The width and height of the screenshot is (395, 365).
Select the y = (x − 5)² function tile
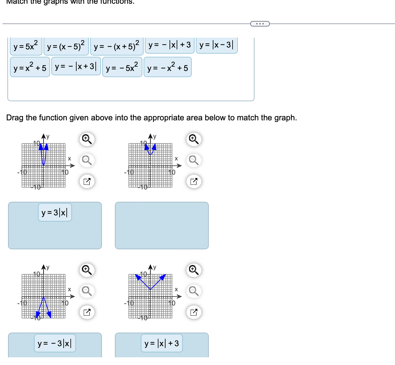66,45
